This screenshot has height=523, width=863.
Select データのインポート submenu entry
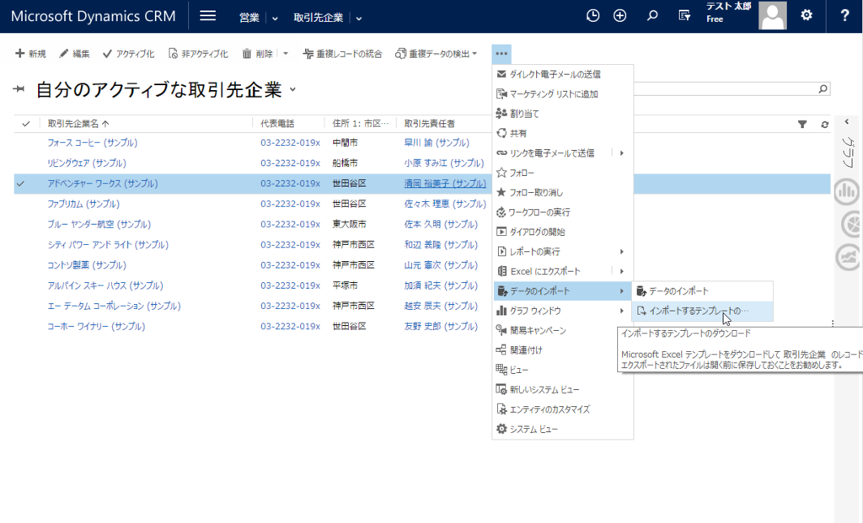click(702, 291)
